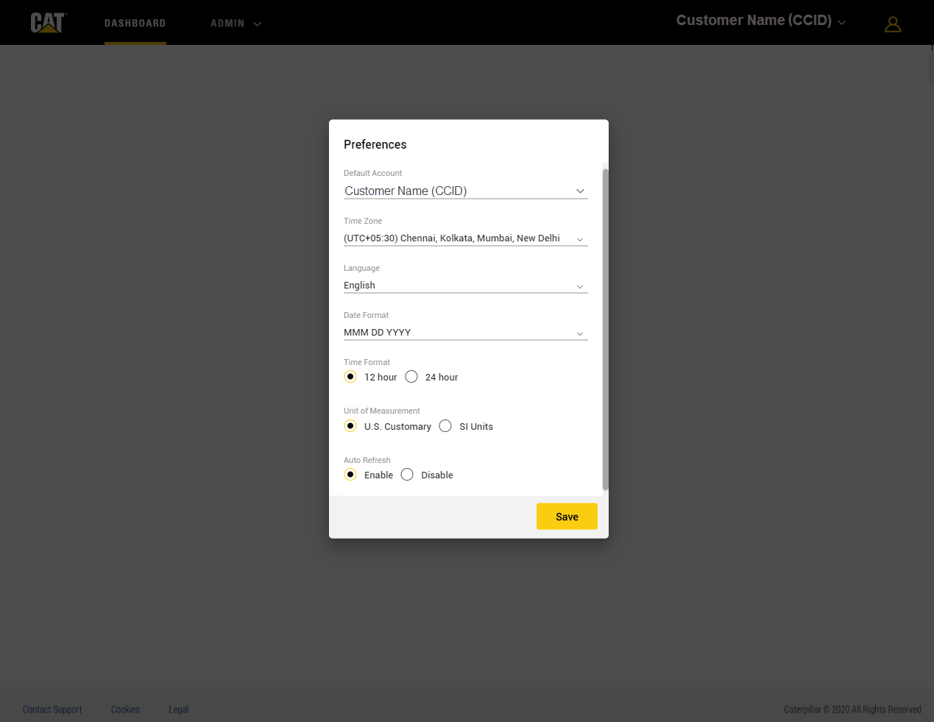
Task: Choose Enable for Auto Refresh
Action: click(x=350, y=475)
